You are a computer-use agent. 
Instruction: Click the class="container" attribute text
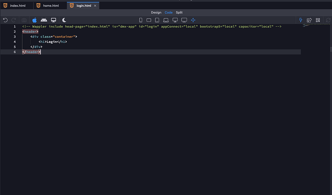point(58,37)
